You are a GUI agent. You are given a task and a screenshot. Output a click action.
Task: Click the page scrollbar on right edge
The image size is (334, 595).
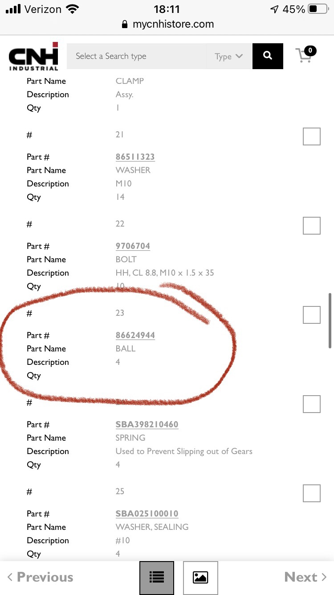pyautogui.click(x=330, y=320)
